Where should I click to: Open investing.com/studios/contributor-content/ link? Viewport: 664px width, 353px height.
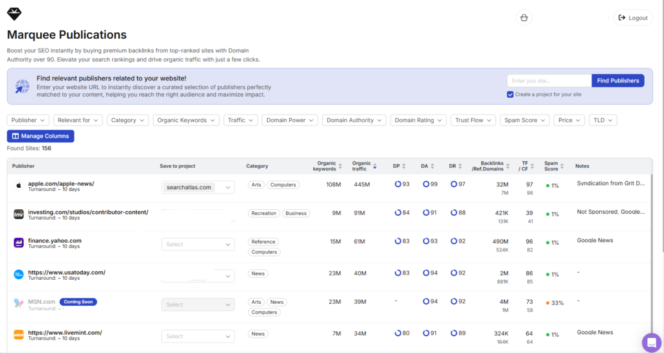coord(88,212)
